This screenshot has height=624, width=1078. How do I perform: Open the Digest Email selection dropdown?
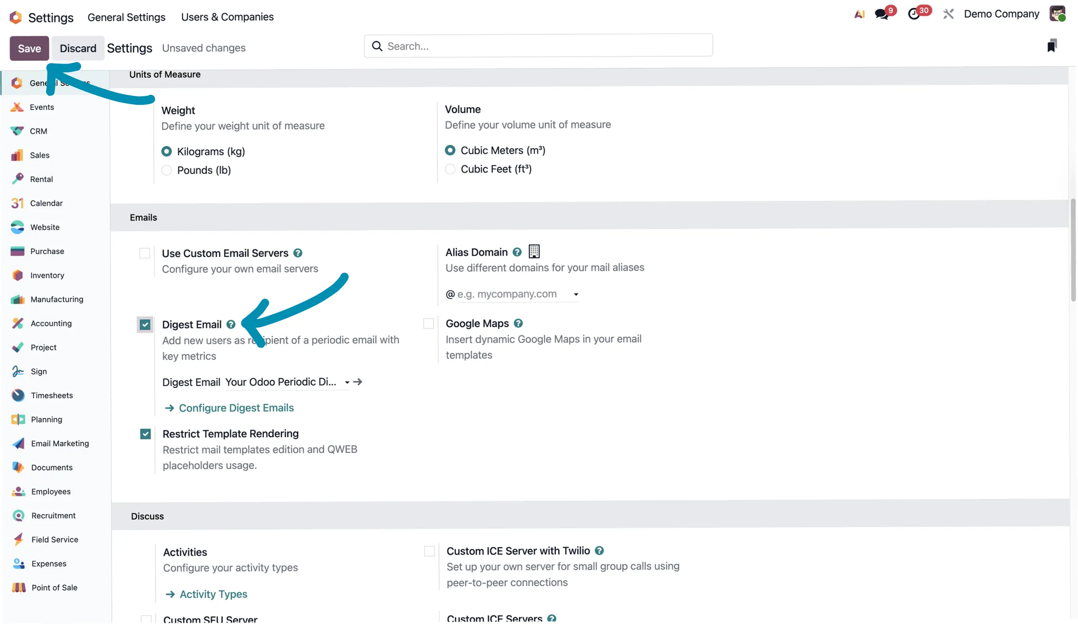pos(347,382)
